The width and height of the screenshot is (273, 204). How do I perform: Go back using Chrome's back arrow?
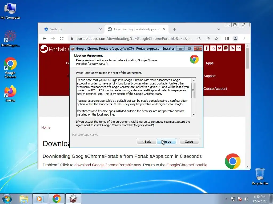45,39
